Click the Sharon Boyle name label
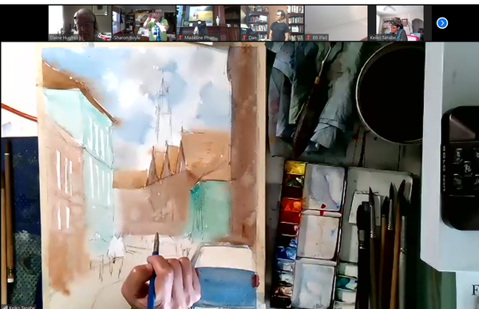Viewport: 479px width, 309px height. (127, 38)
